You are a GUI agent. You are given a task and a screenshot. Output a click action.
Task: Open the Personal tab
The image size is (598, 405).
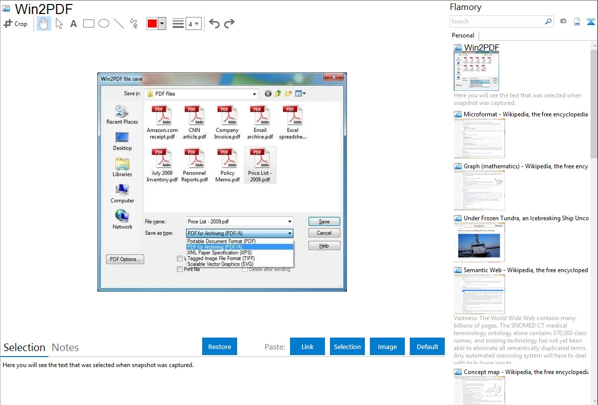[463, 35]
